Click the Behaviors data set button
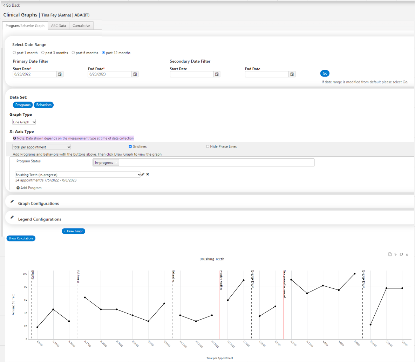Screen dimensions: 415x362 pos(44,105)
